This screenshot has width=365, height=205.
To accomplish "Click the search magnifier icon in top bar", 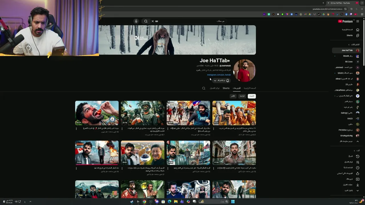I will tap(146, 21).
